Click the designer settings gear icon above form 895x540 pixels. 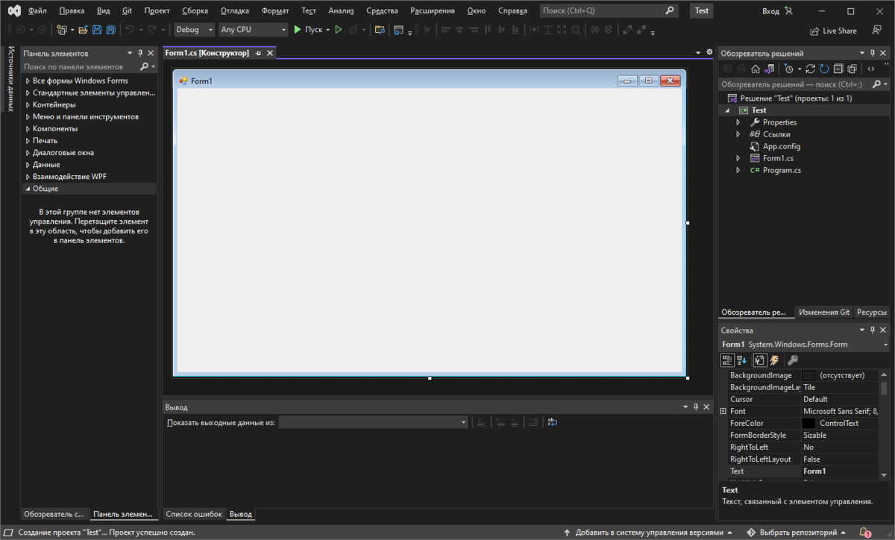709,52
